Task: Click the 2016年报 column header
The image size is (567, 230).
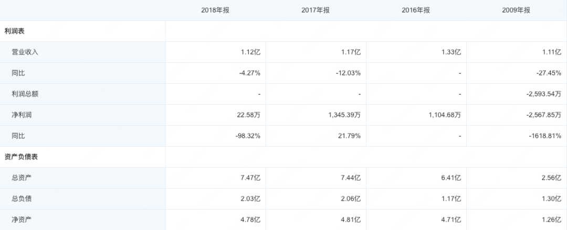Action: [x=416, y=10]
